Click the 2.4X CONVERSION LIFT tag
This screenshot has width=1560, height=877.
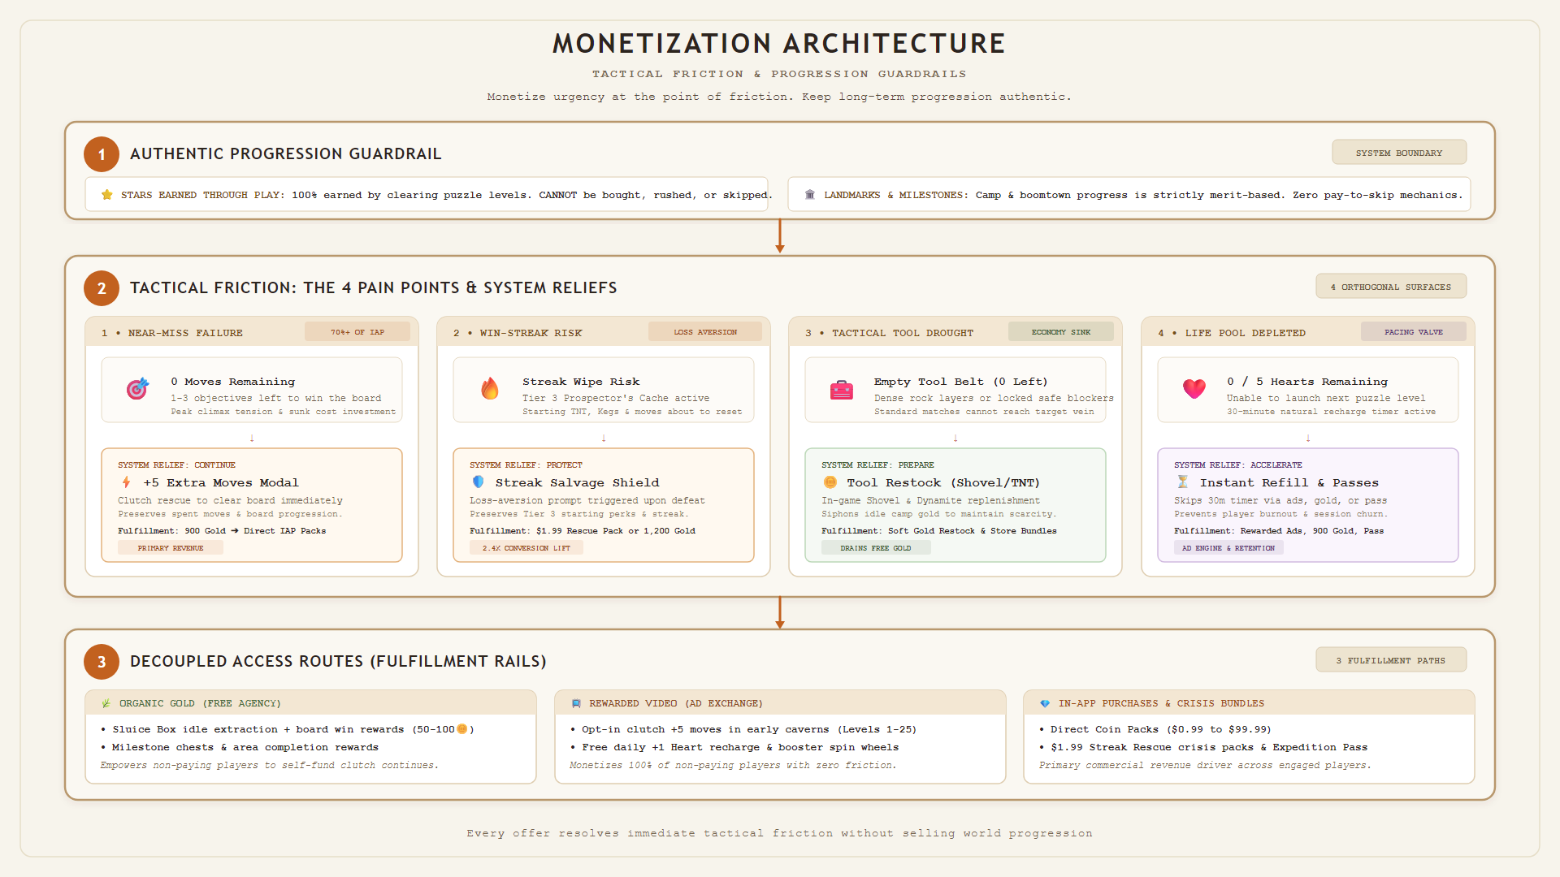pyautogui.click(x=526, y=548)
